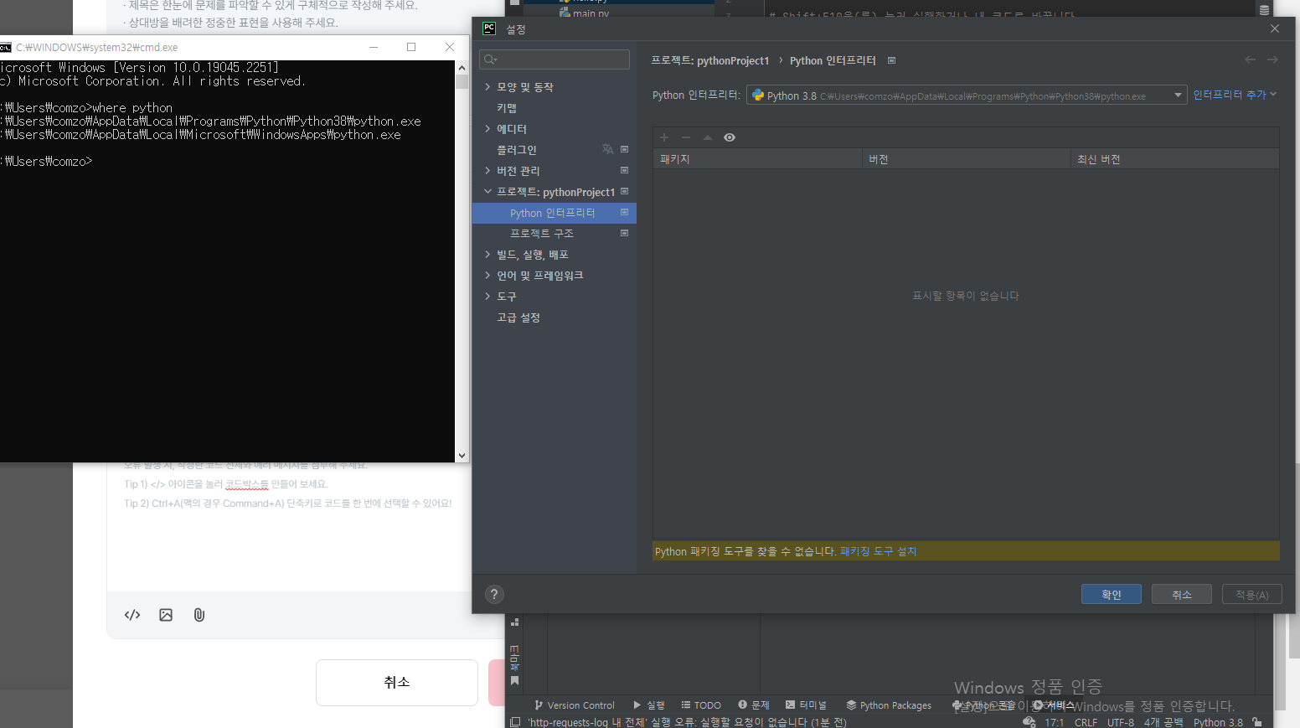Sort by the 패키지 column header
This screenshot has width=1300, height=728.
757,159
